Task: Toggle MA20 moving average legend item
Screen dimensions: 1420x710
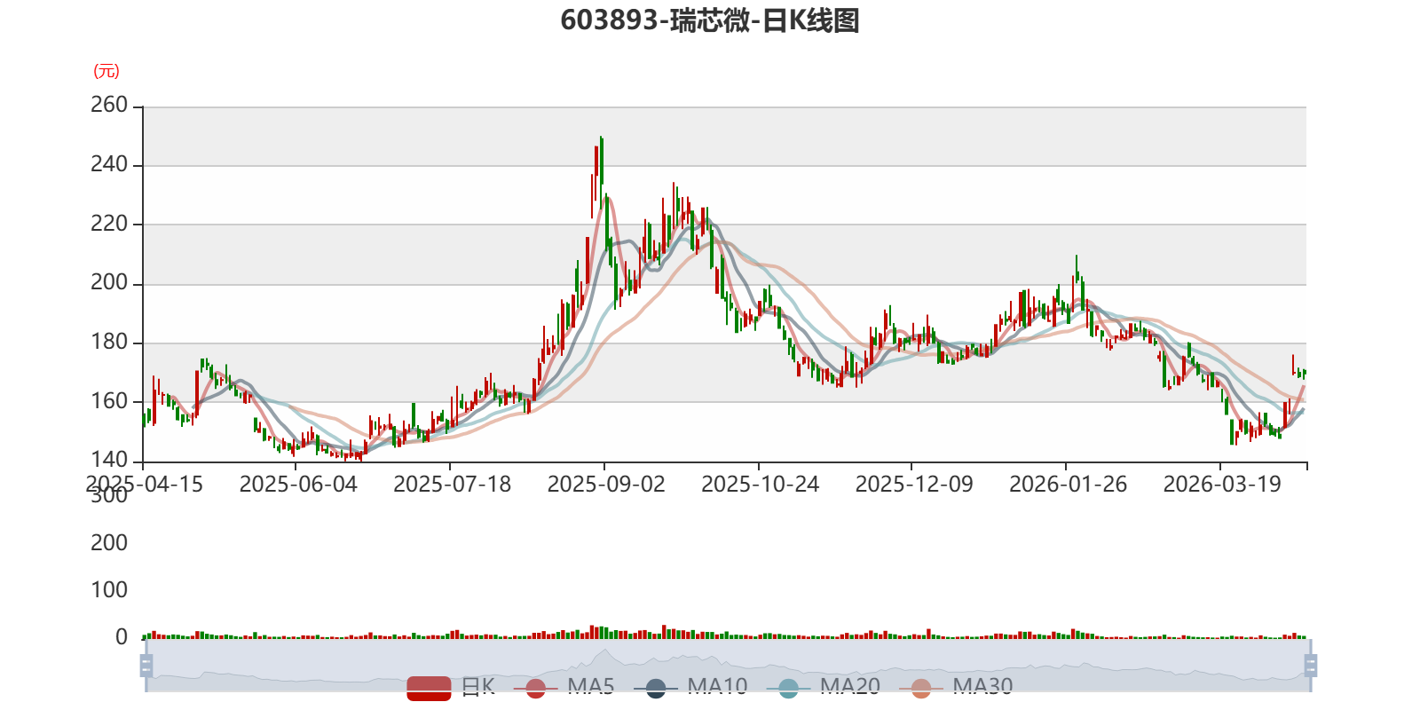Action: [824, 687]
